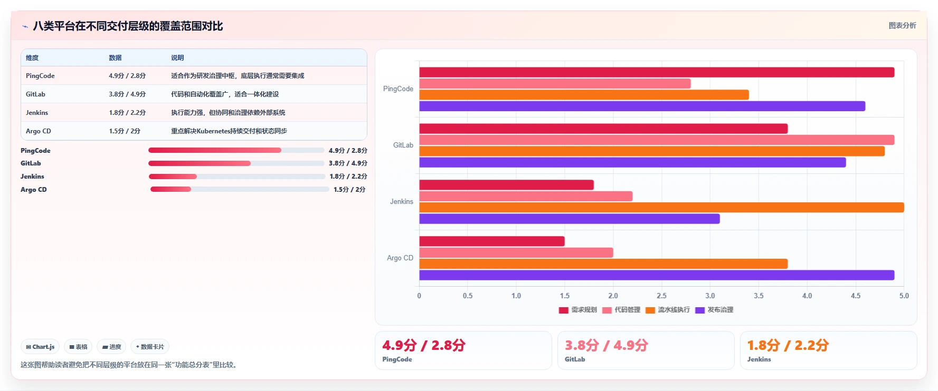Image resolution: width=938 pixels, height=391 pixels.
Task: Click description 代码和自动化覆盖广
Action: [x=225, y=94]
